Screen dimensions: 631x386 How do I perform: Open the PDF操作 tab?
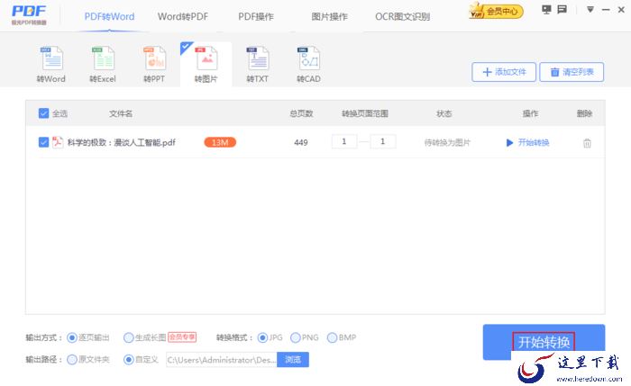pyautogui.click(x=256, y=16)
